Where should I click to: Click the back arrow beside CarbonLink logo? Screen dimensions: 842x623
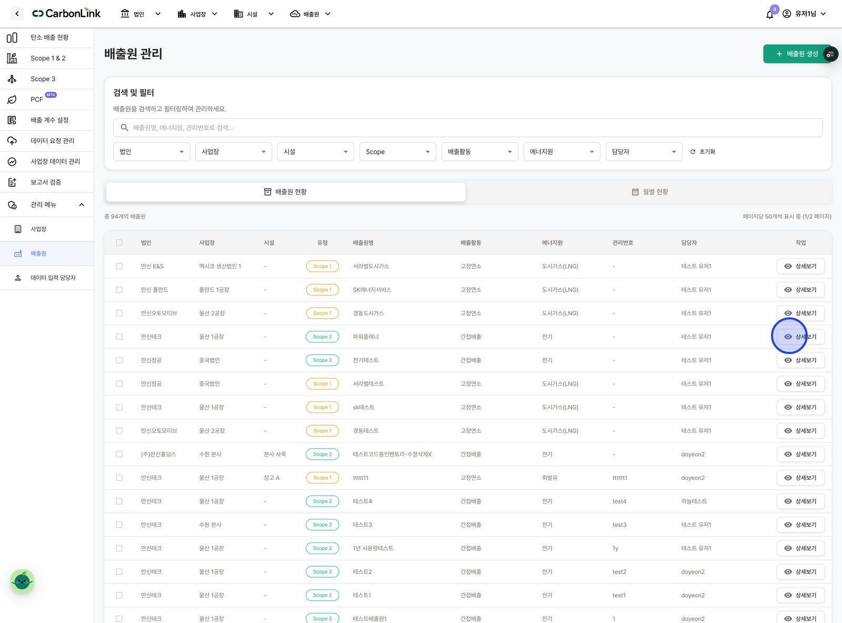click(17, 14)
